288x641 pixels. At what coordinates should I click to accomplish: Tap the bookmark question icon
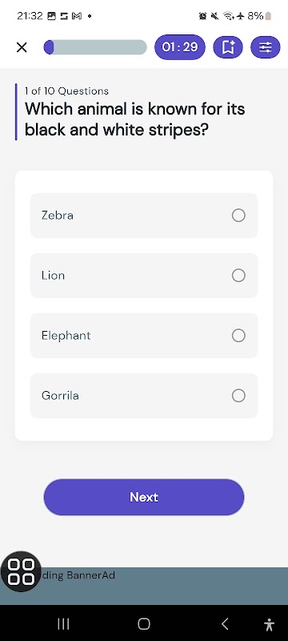click(228, 47)
